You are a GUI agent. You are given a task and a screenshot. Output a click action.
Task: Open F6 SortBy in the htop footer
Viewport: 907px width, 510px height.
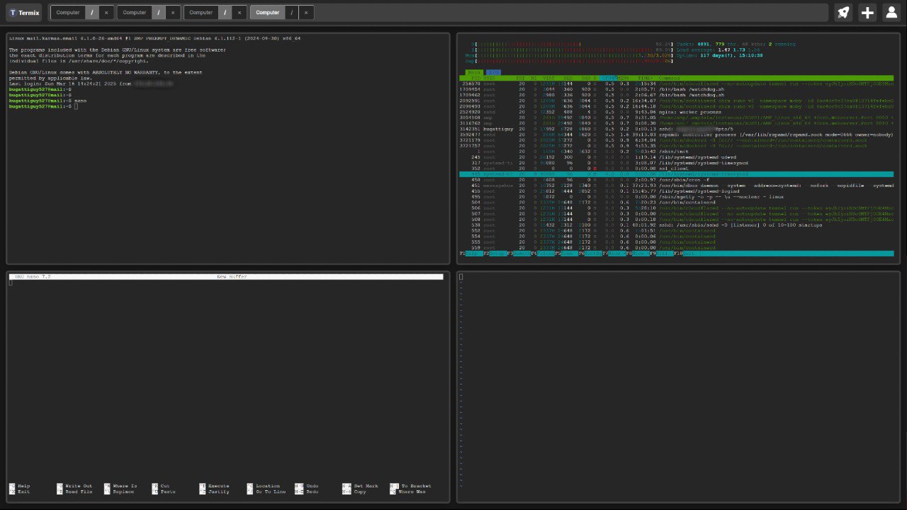(x=590, y=253)
